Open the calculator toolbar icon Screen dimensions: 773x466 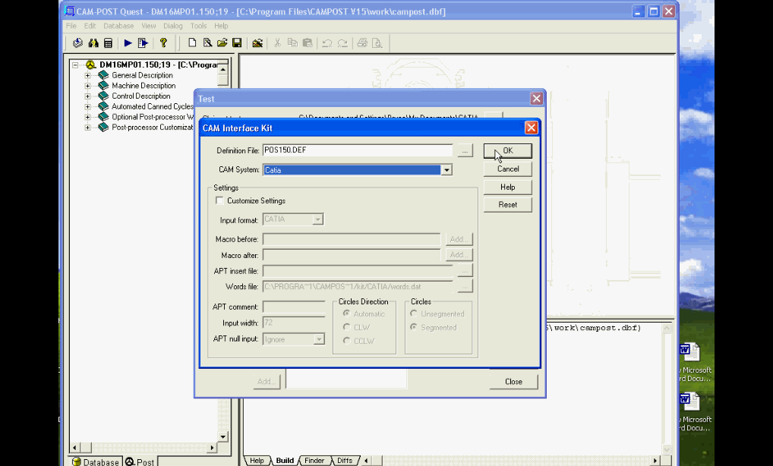pos(108,43)
